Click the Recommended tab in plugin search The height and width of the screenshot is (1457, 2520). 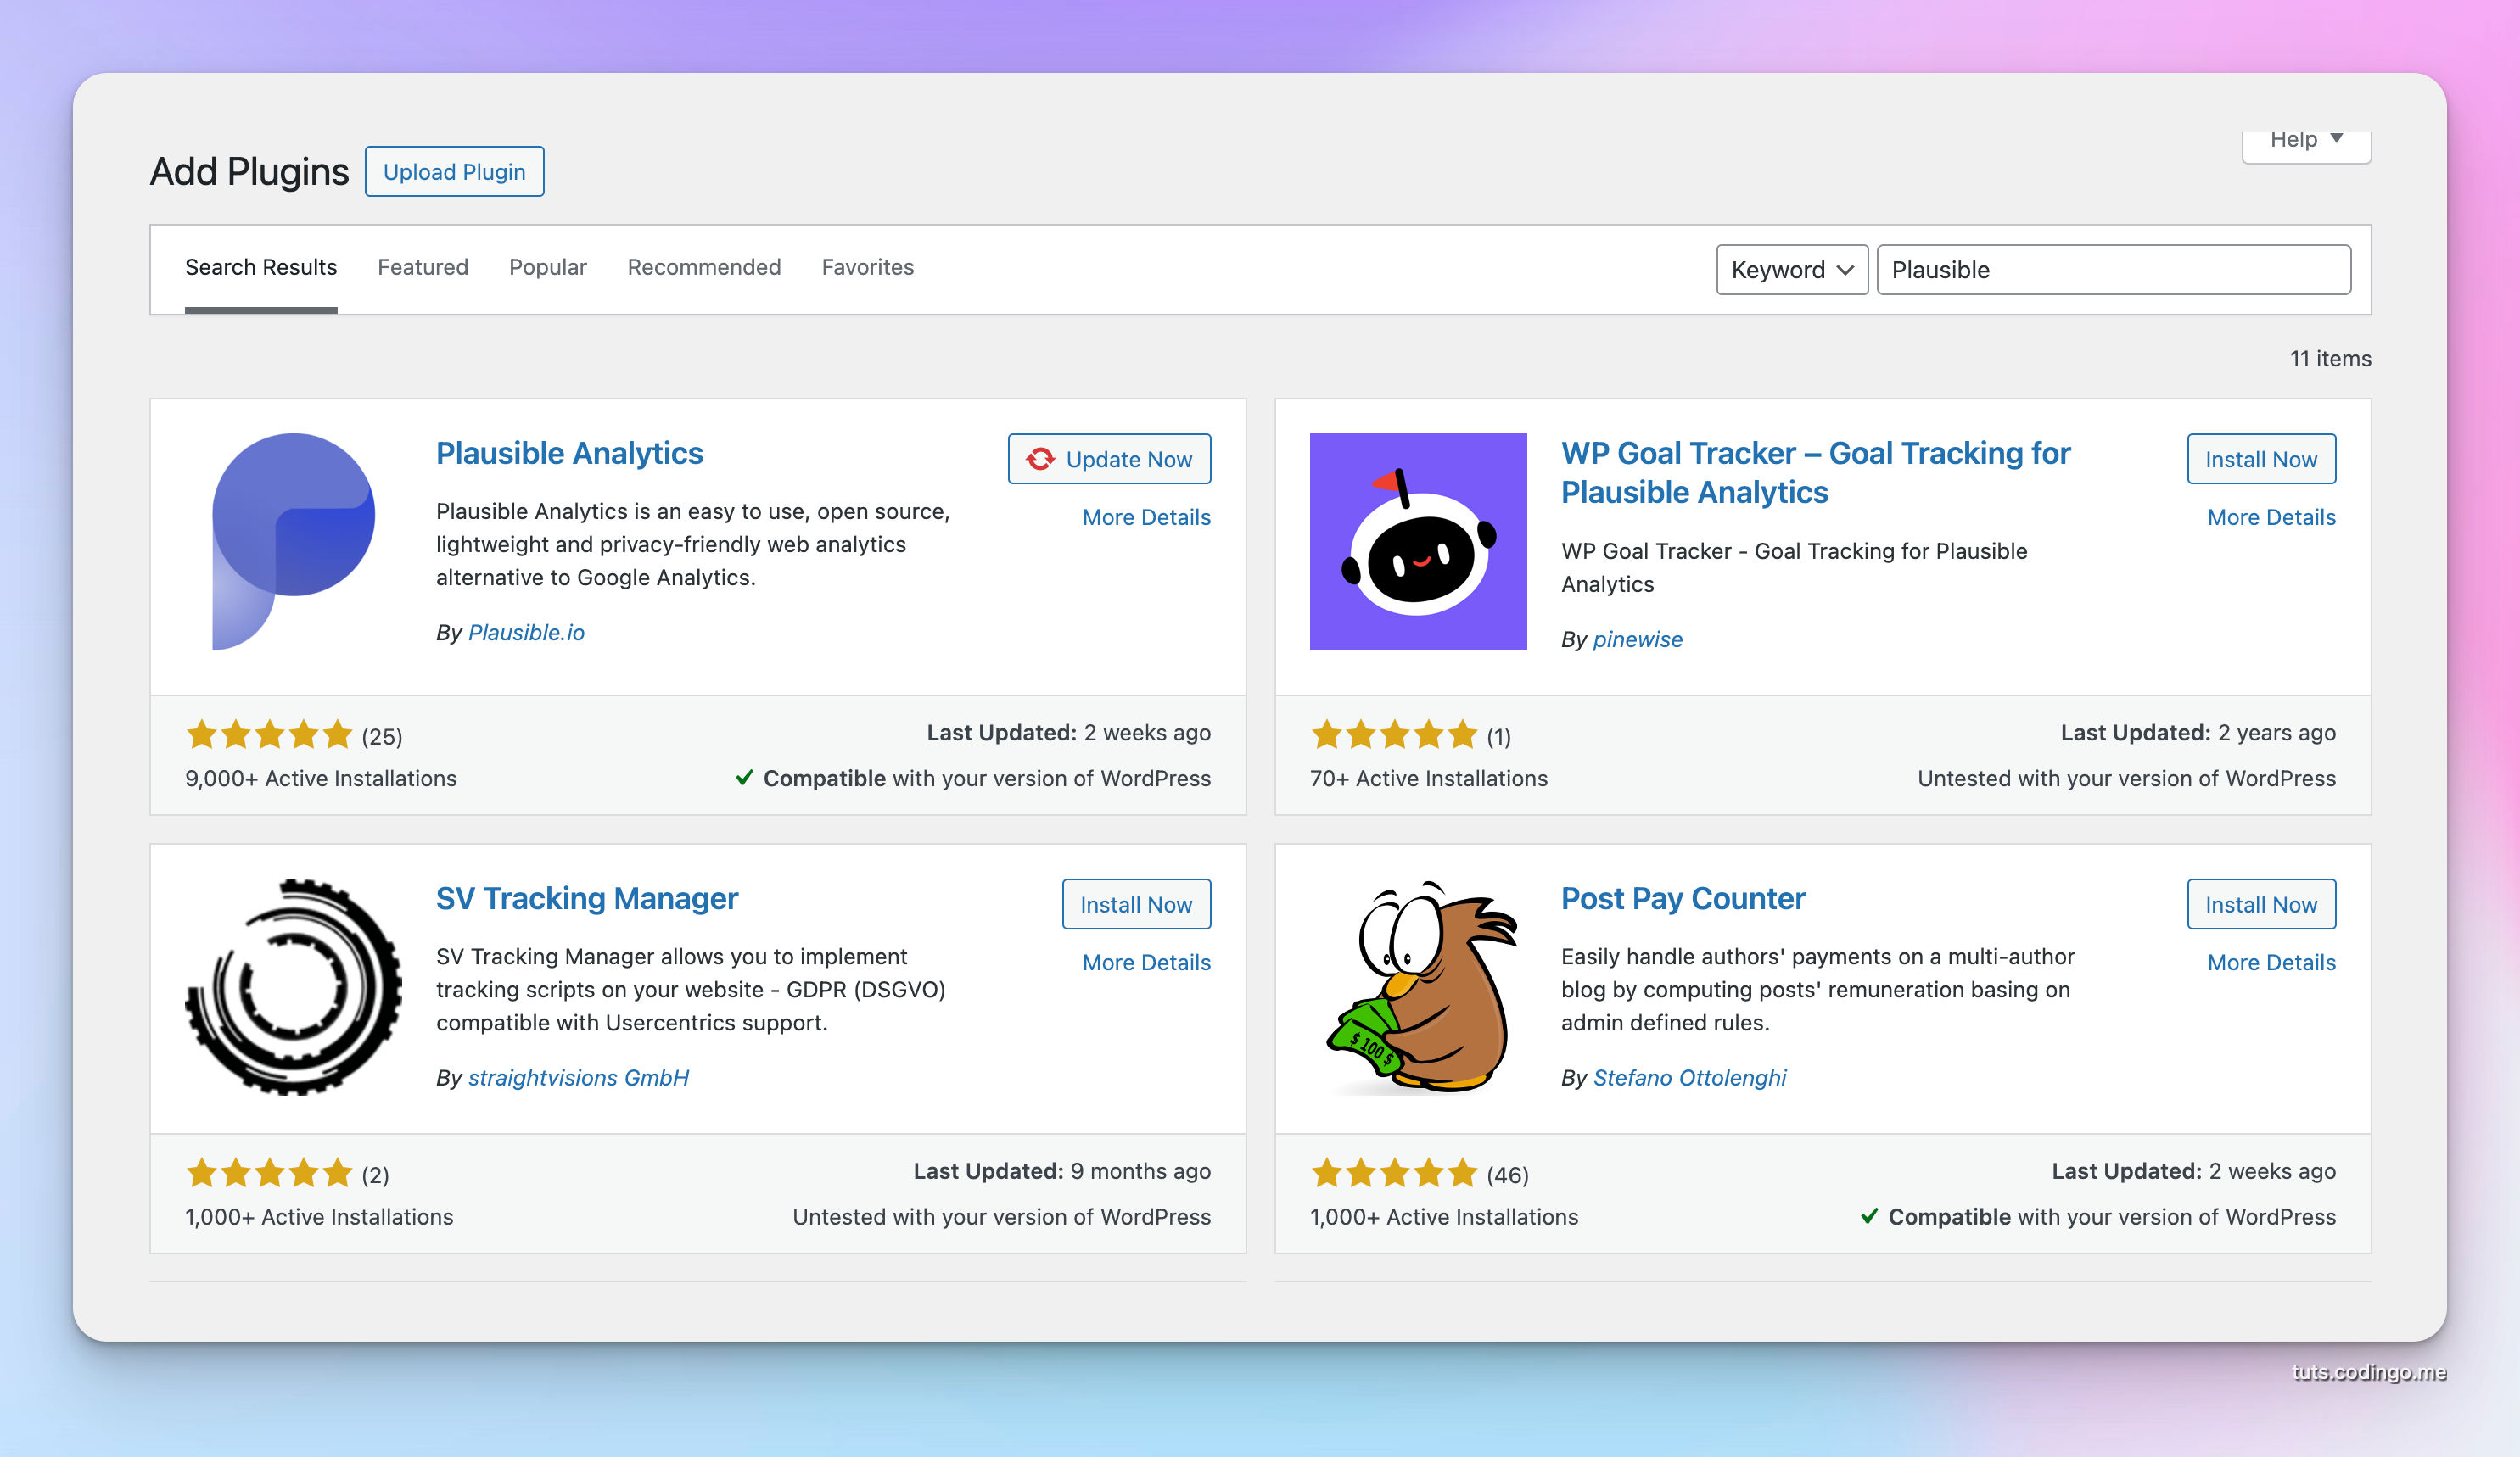point(703,267)
